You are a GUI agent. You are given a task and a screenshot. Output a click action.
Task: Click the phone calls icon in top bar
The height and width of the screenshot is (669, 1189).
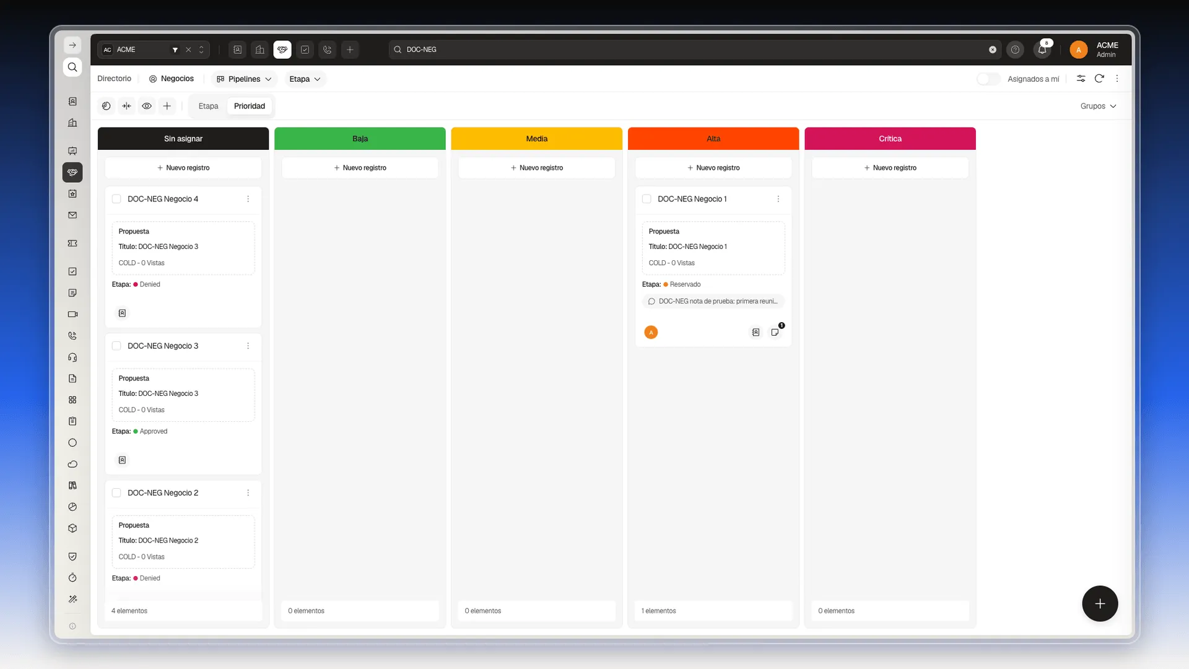328,50
